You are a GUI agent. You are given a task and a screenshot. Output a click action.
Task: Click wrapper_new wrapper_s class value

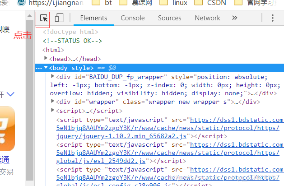point(187,102)
